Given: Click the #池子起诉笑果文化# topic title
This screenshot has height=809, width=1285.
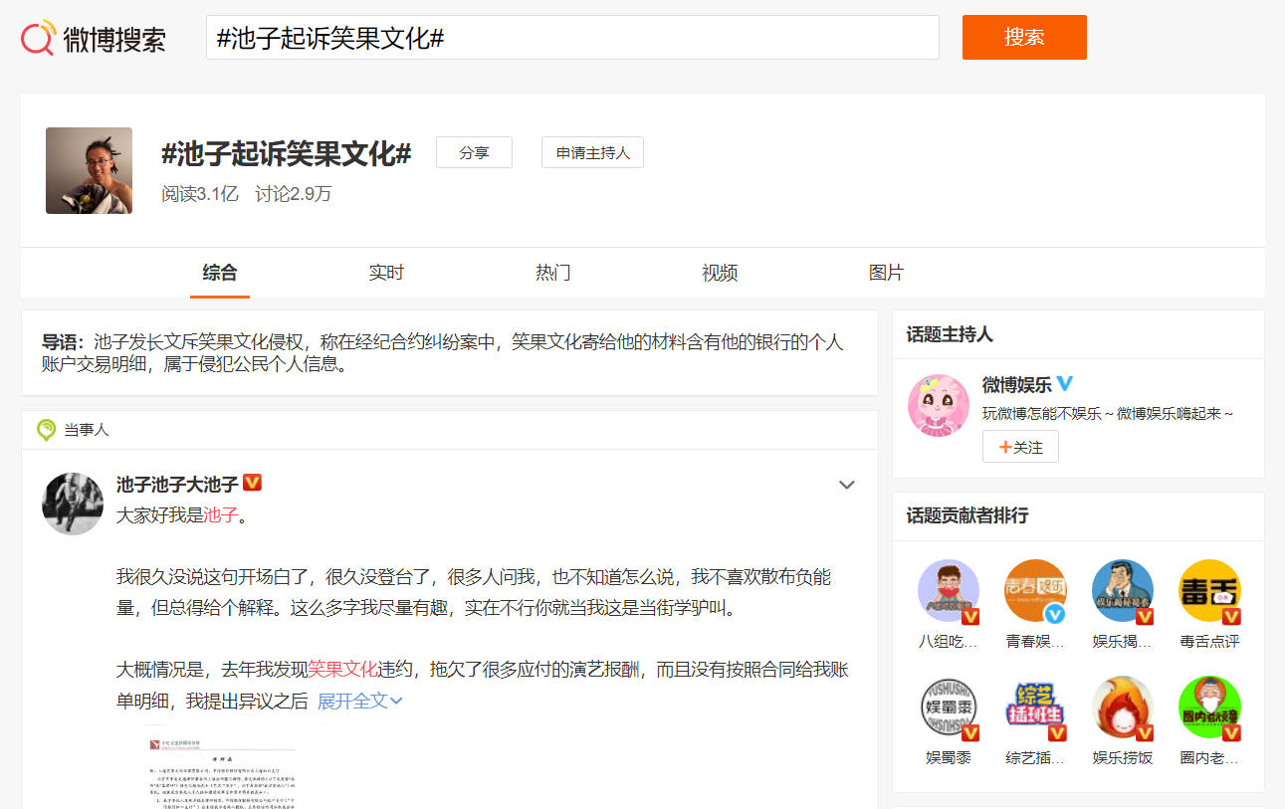Looking at the screenshot, I should click(286, 153).
